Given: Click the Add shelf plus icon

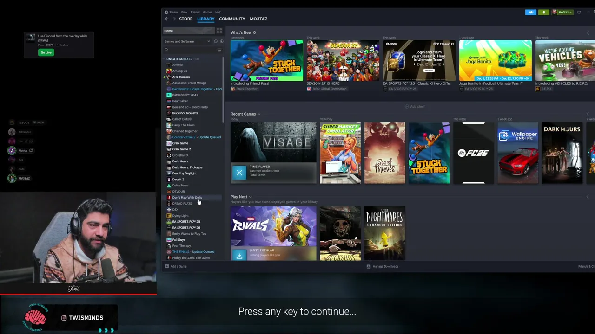Looking at the screenshot, I should pyautogui.click(x=407, y=106).
